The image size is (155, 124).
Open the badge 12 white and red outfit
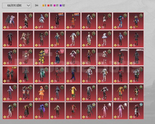[x=105, y=57]
